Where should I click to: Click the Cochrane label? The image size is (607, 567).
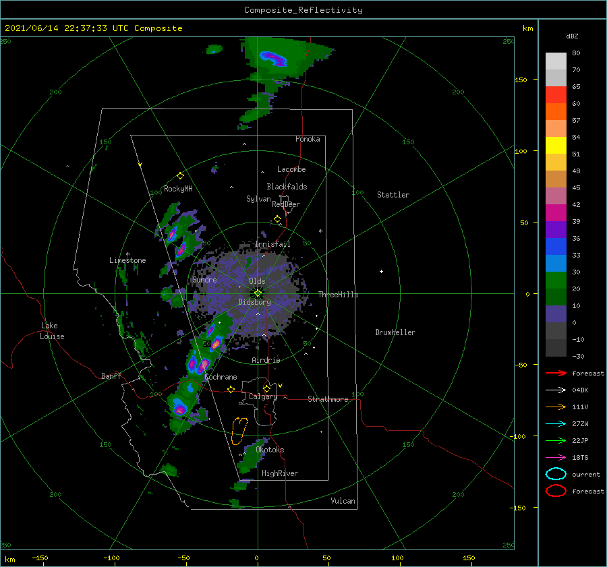click(221, 377)
